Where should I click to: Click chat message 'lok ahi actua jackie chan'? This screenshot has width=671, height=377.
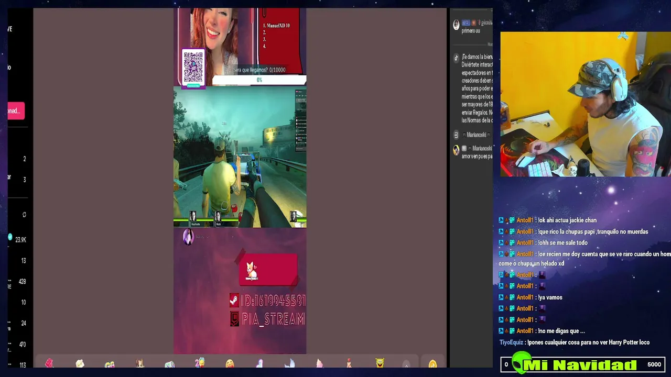pyautogui.click(x=567, y=220)
